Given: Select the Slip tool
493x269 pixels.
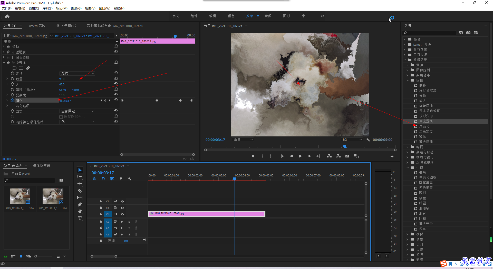Looking at the screenshot, I should pyautogui.click(x=80, y=197).
